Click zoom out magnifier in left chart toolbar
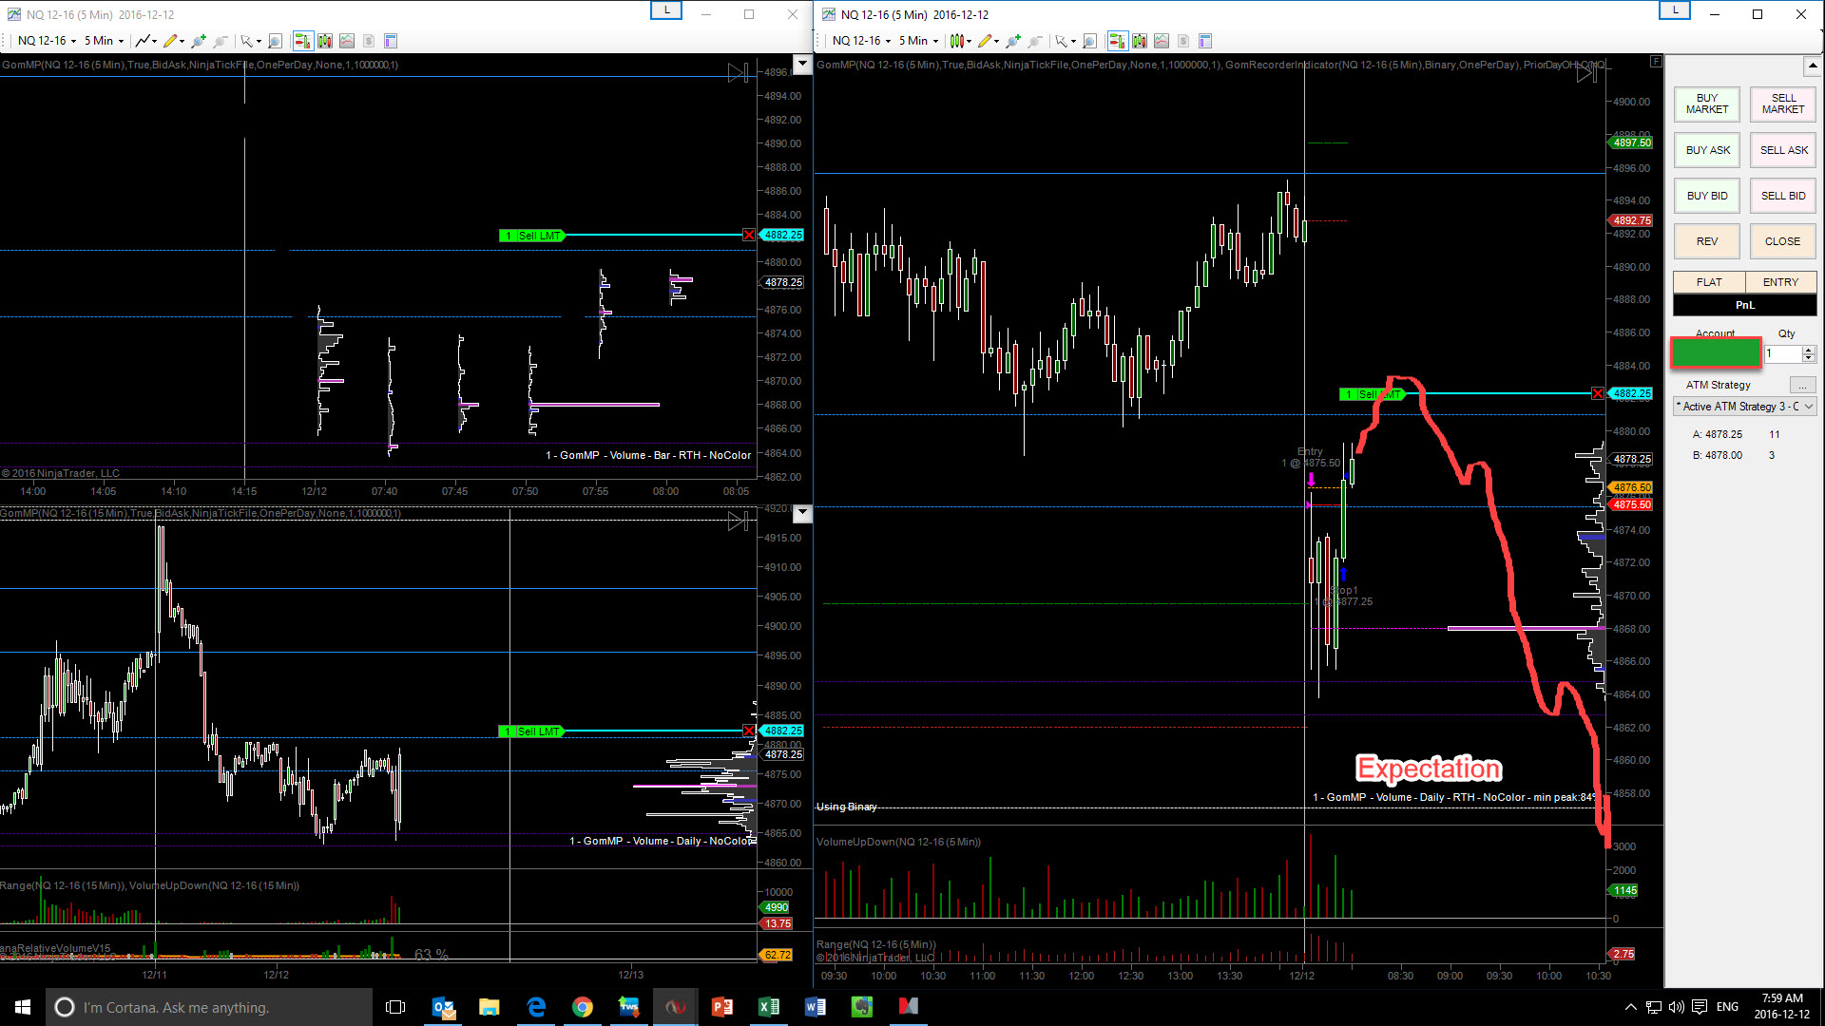1825x1026 pixels. (221, 41)
